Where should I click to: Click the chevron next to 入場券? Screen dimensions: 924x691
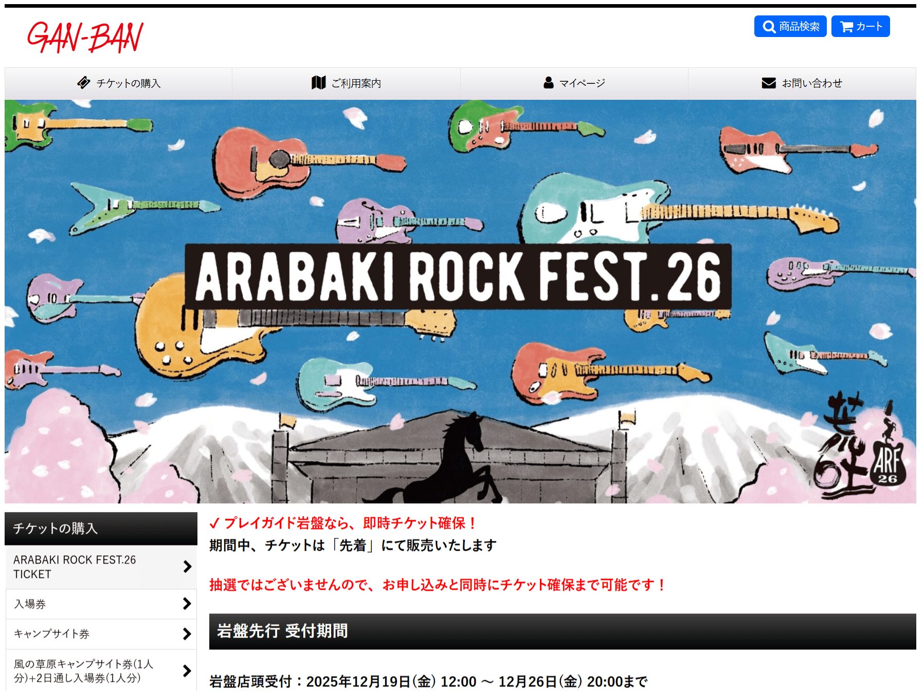pyautogui.click(x=187, y=604)
